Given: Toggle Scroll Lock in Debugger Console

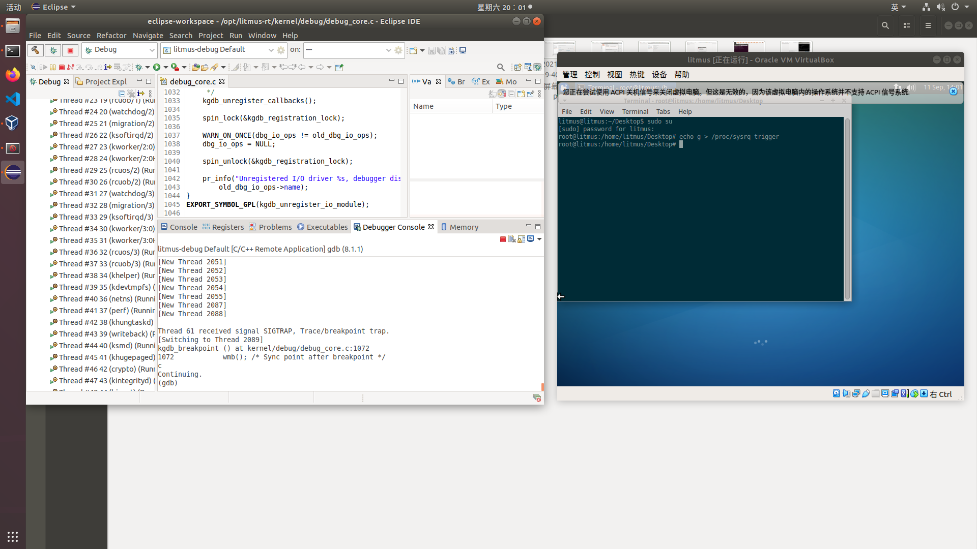Looking at the screenshot, I should point(522,239).
